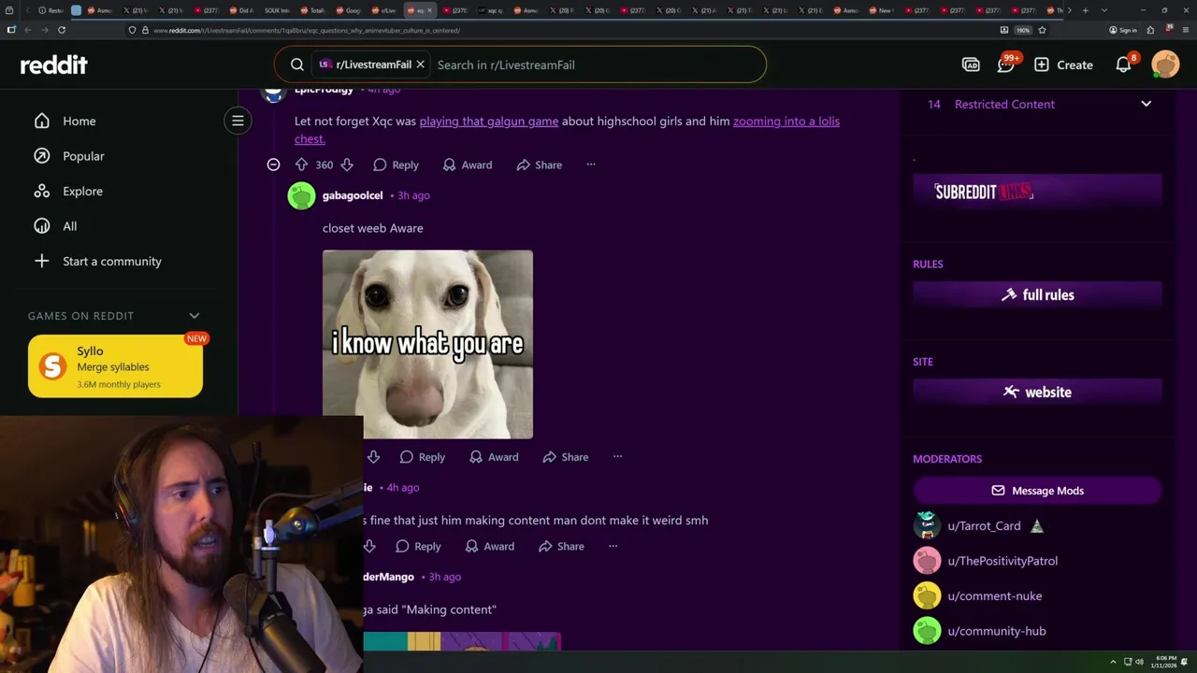Share gabagoolcel's comment
The width and height of the screenshot is (1197, 673).
tap(565, 457)
